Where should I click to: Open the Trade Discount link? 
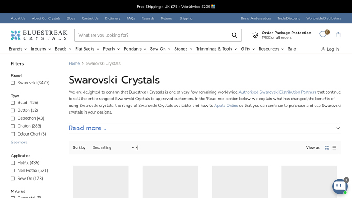pyautogui.click(x=289, y=18)
